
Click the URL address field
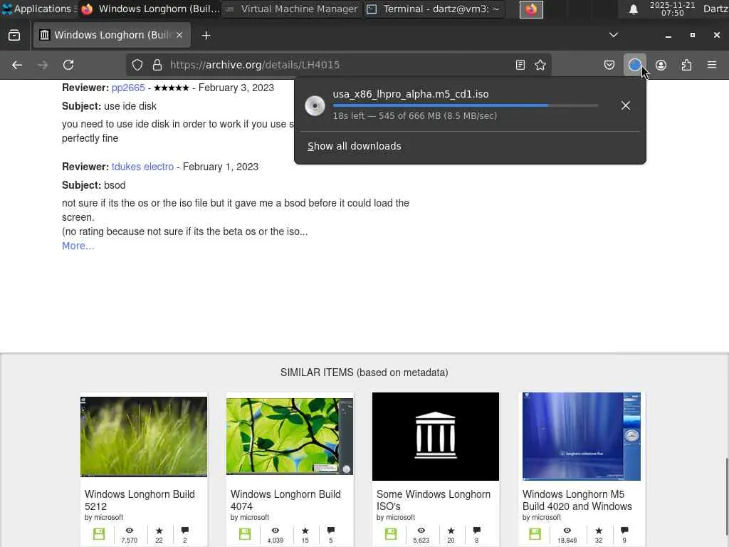pos(340,65)
